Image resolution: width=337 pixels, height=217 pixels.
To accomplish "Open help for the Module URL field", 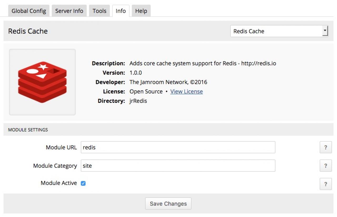I will tap(325, 147).
